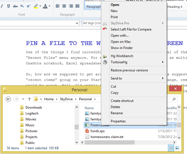Apply strikethrough formatting
The width and height of the screenshot is (187, 154).
coord(15,6)
